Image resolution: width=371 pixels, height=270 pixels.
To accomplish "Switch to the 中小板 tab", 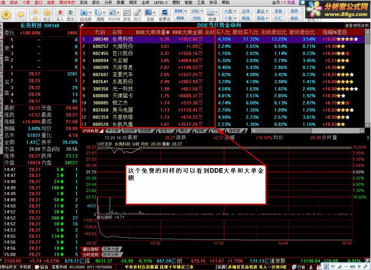I will pyautogui.click(x=113, y=131).
